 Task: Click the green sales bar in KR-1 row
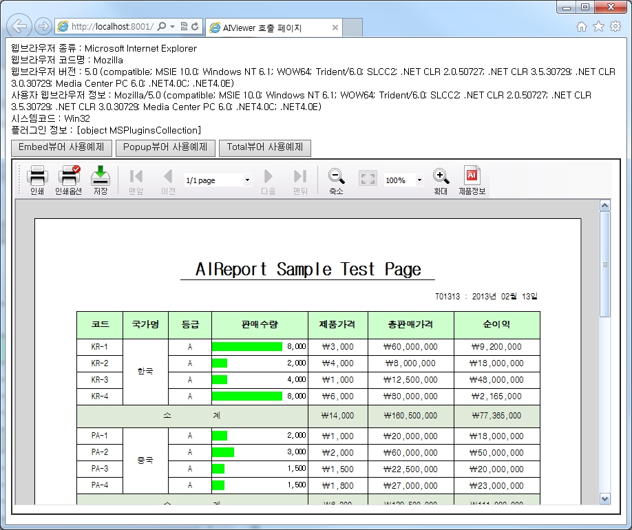(x=247, y=347)
